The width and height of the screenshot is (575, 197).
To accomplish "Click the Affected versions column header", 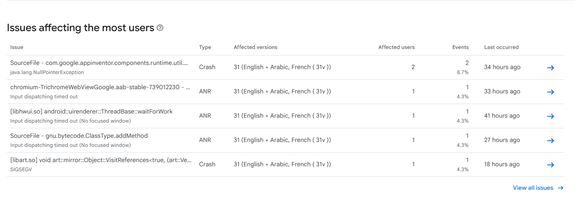I will [x=255, y=47].
